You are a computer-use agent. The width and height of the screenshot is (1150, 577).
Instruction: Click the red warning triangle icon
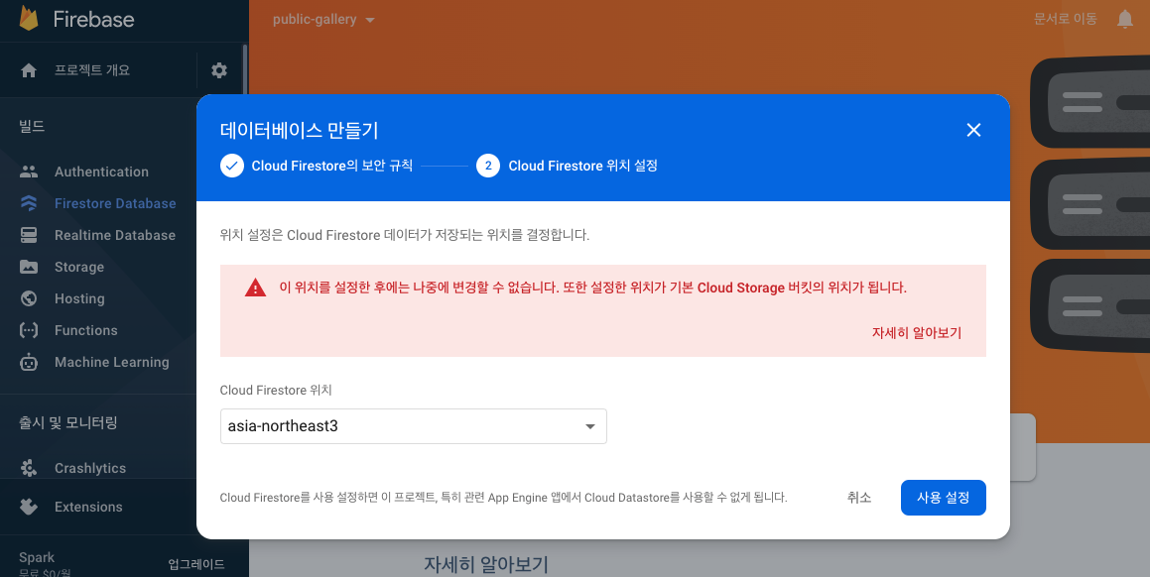click(255, 288)
